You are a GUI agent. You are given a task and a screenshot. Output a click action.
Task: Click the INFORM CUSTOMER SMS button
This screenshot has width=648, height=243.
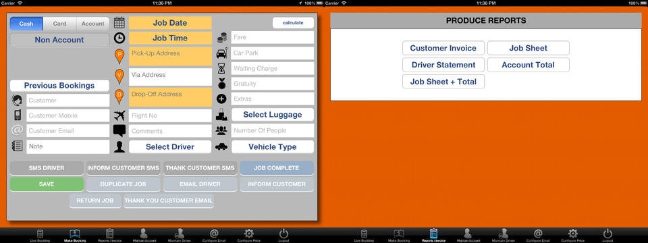click(123, 168)
